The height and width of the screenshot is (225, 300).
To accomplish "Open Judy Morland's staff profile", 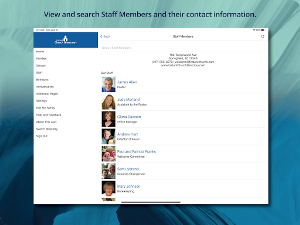I will pyautogui.click(x=183, y=102).
